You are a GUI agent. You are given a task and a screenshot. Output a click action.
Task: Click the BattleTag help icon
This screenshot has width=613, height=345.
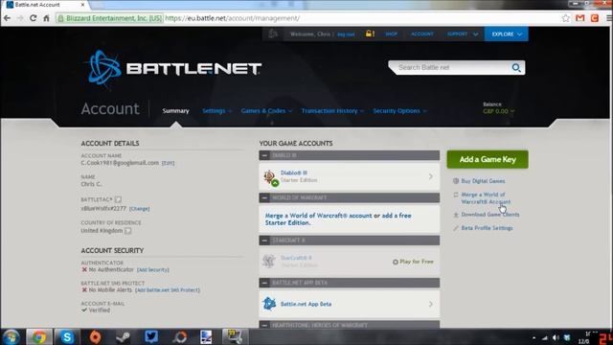pos(118,199)
